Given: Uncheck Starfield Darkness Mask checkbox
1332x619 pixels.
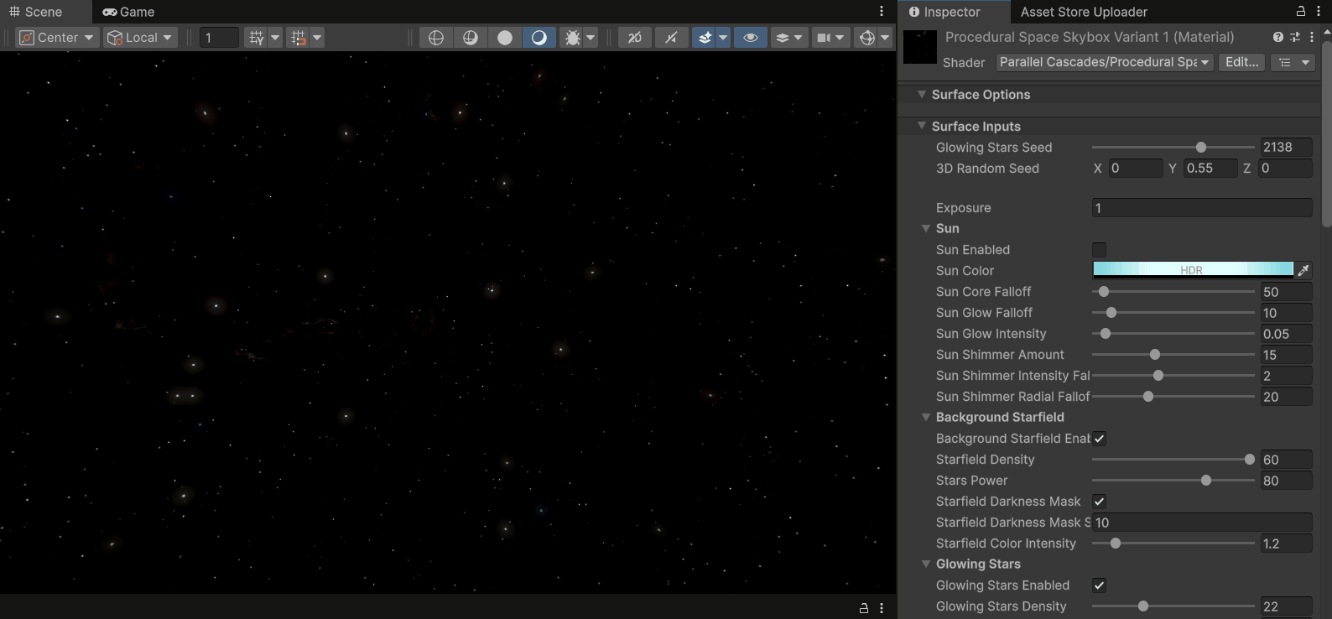Looking at the screenshot, I should 1099,502.
